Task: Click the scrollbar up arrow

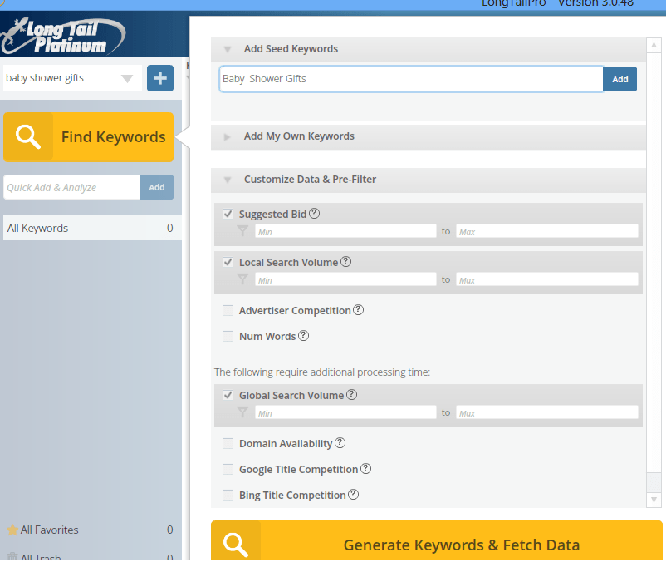Action: click(654, 45)
